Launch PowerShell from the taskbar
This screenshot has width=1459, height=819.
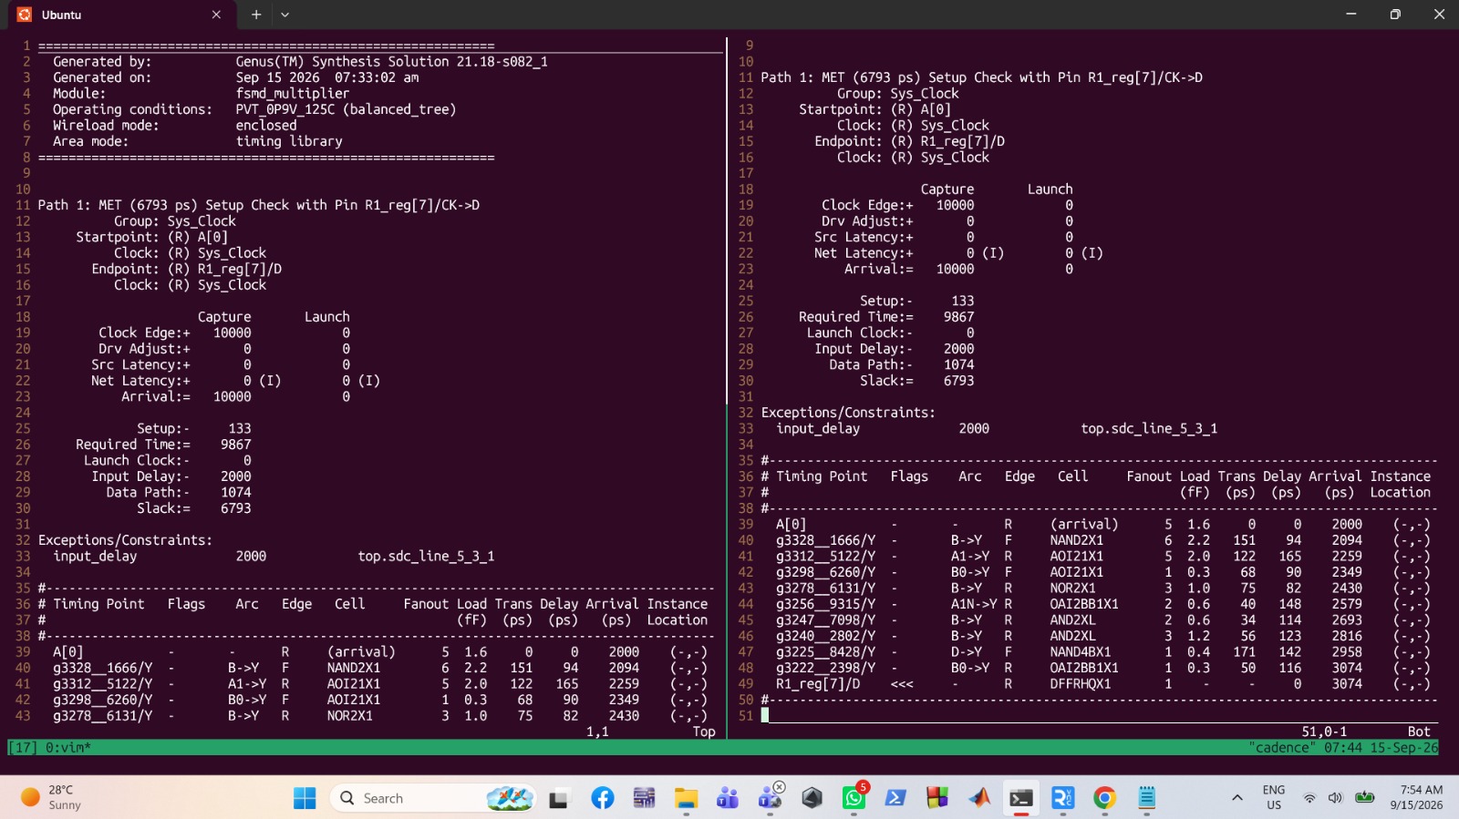[x=895, y=799]
